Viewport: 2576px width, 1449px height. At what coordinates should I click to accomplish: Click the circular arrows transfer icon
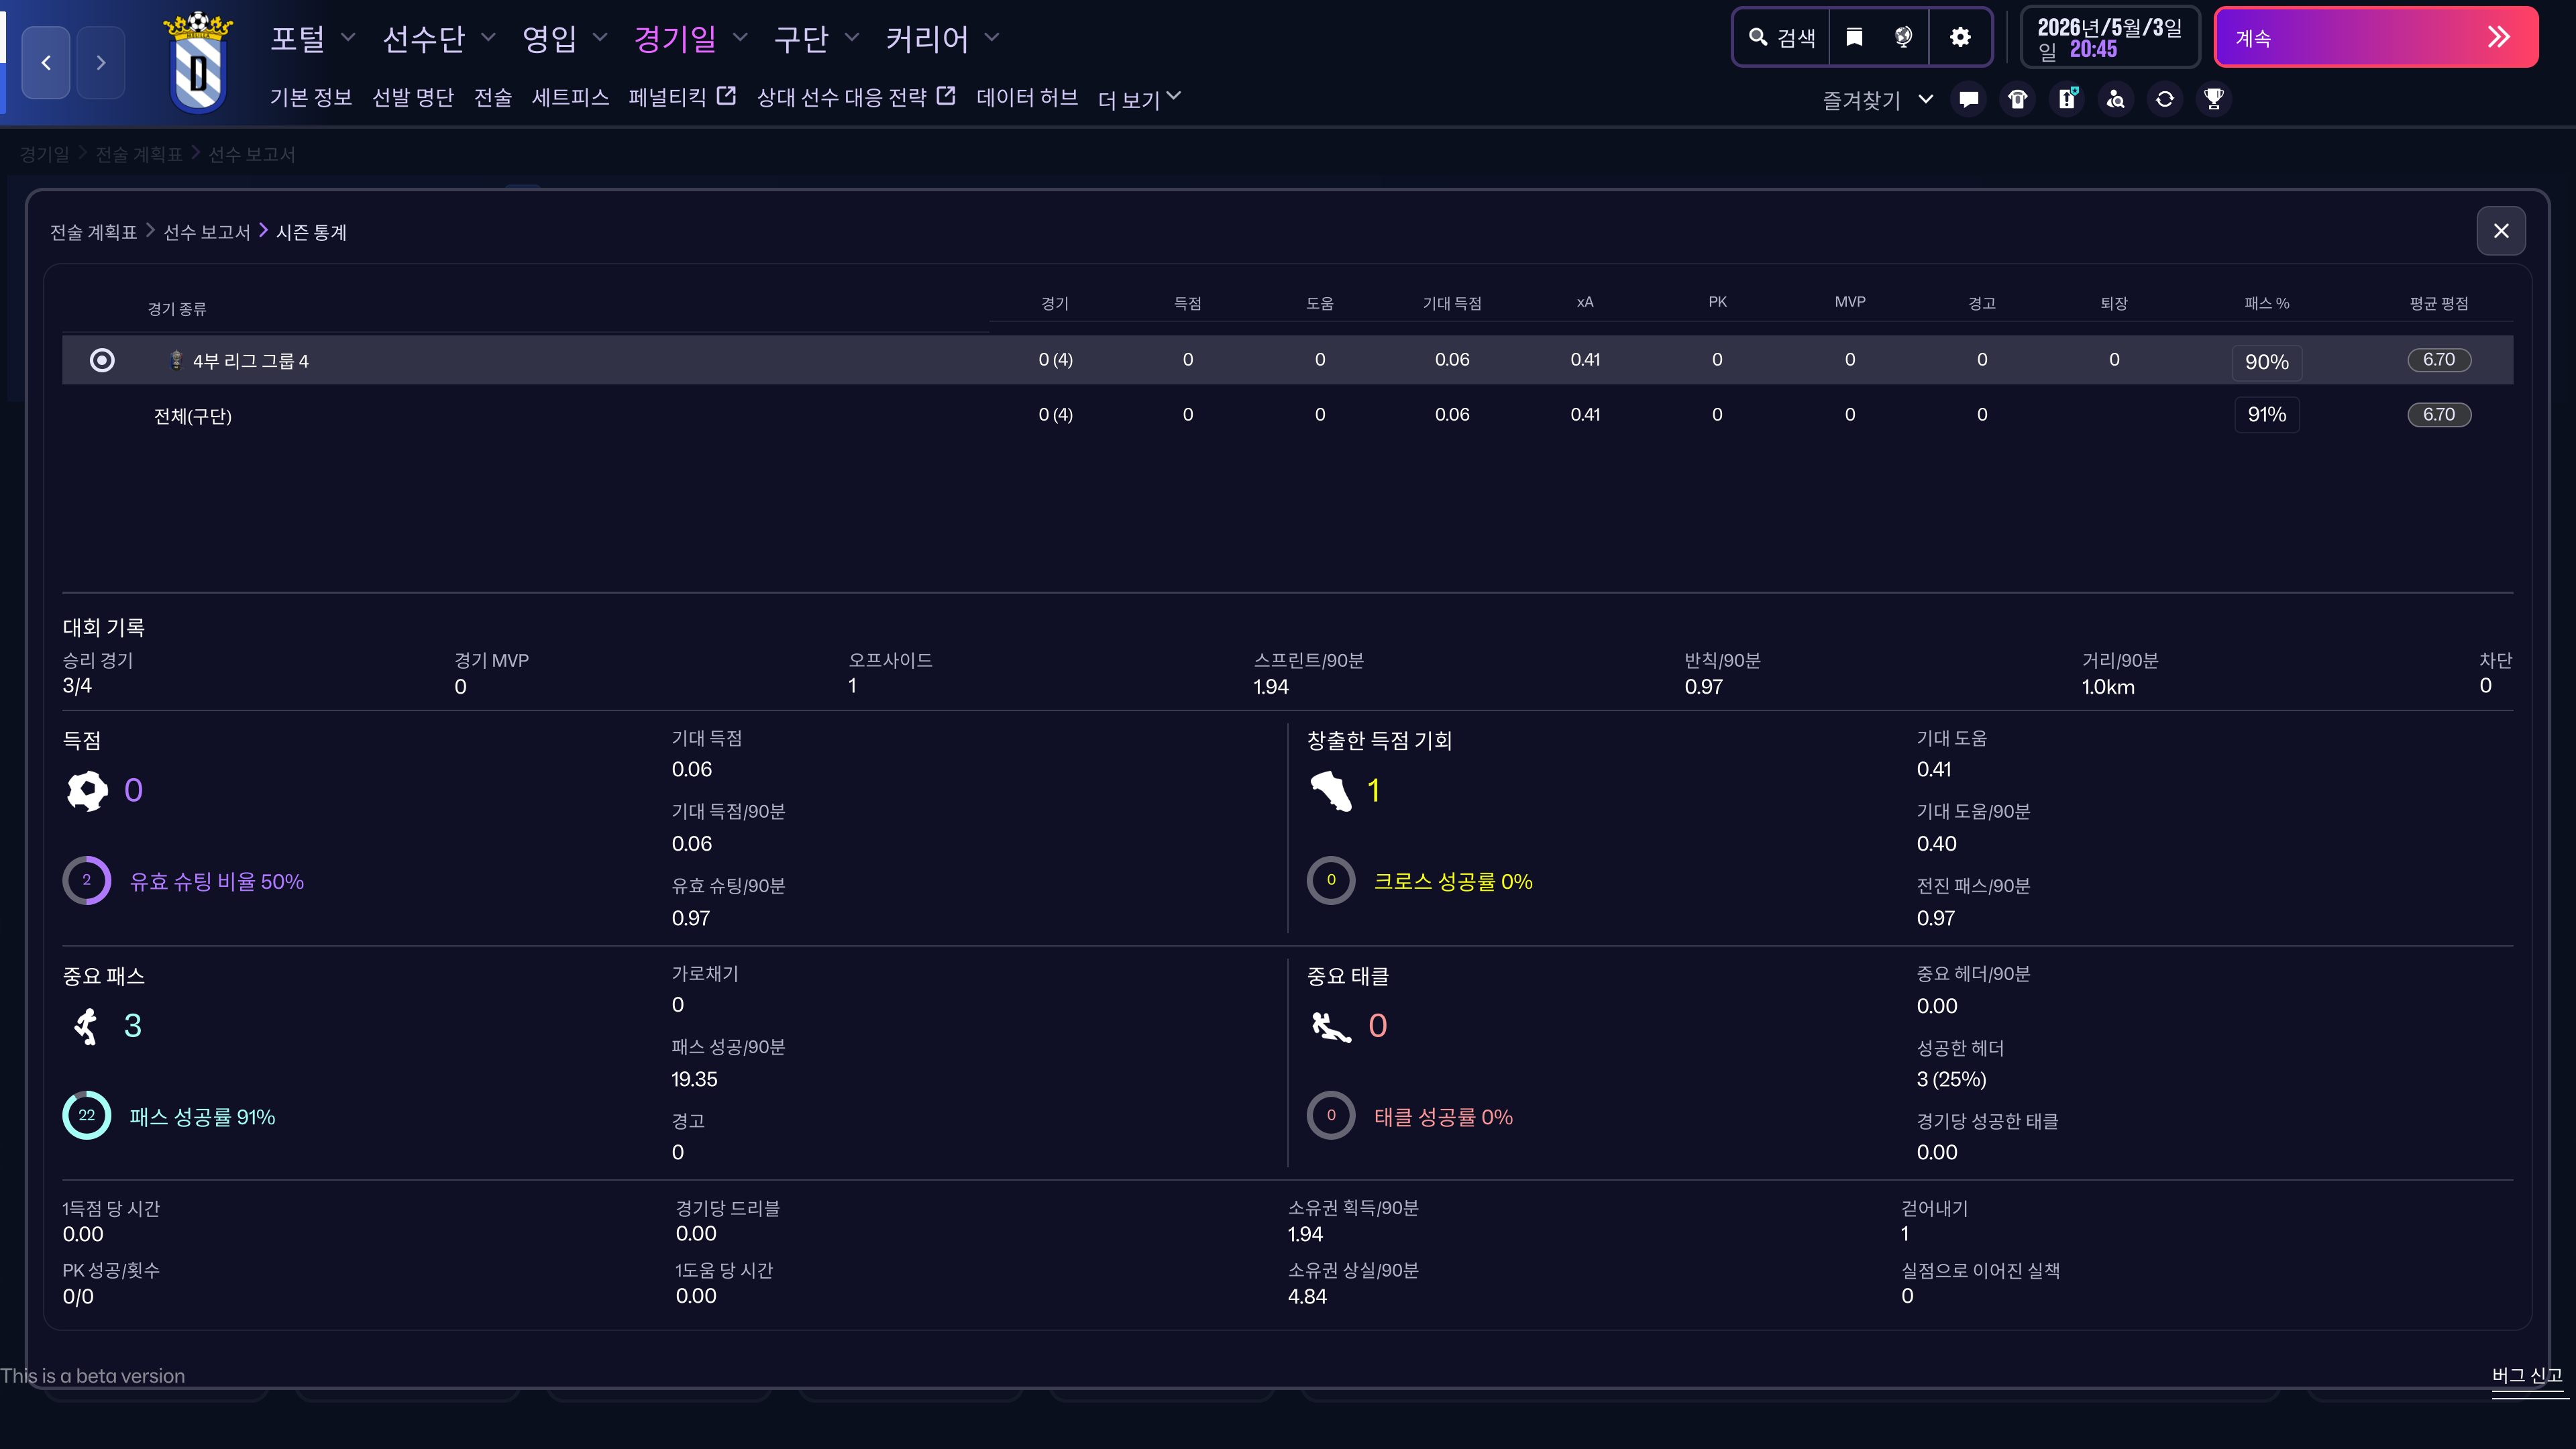click(2165, 99)
